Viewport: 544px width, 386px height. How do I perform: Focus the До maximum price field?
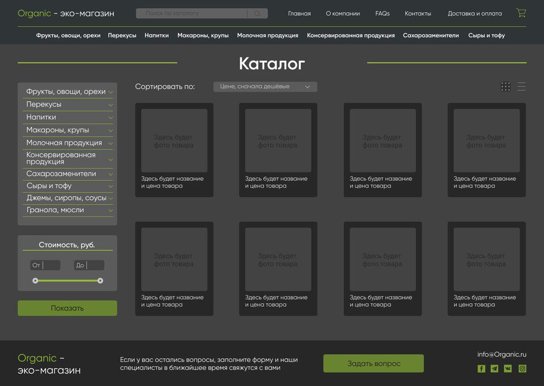pyautogui.click(x=89, y=265)
